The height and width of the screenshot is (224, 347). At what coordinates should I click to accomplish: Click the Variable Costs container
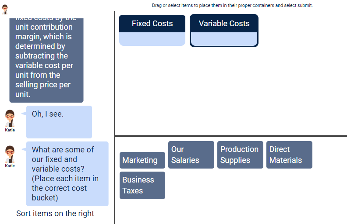tap(224, 31)
